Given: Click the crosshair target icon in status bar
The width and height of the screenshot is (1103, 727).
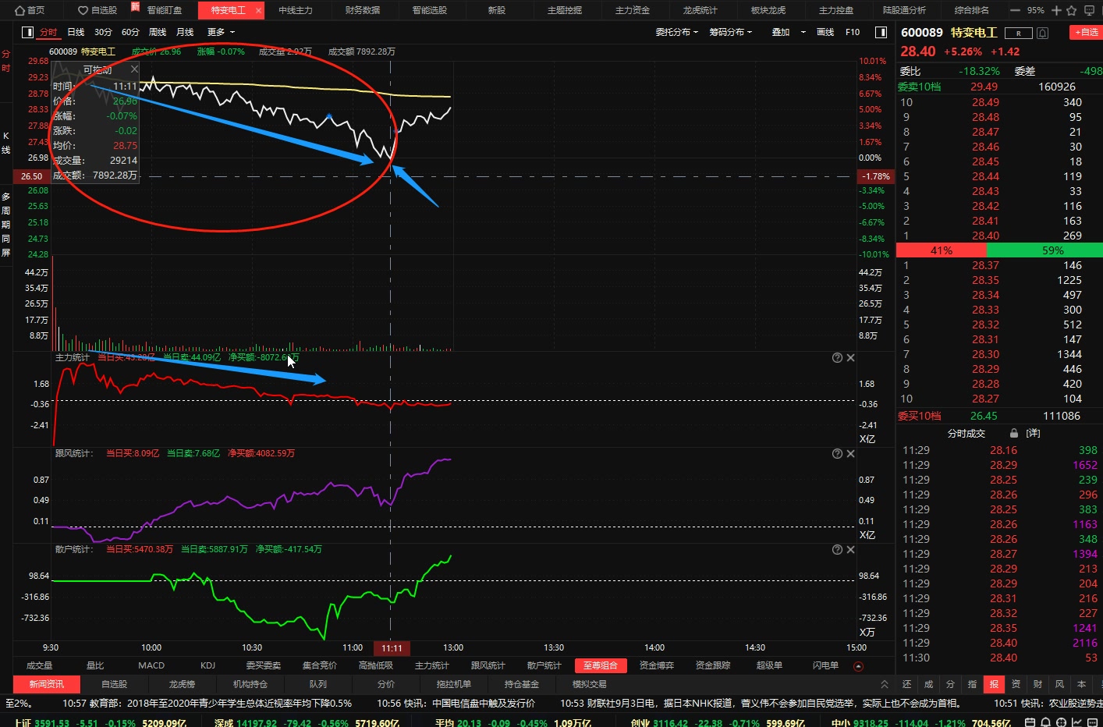Looking at the screenshot, I should point(1060,722).
